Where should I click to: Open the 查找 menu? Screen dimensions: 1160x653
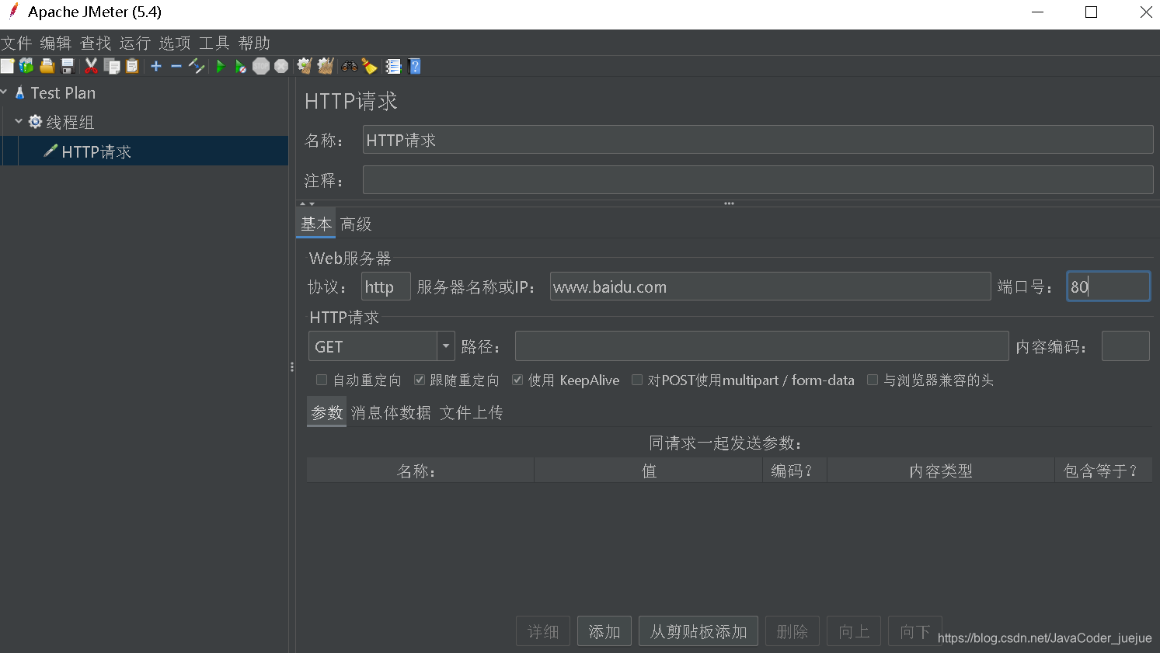tap(96, 43)
